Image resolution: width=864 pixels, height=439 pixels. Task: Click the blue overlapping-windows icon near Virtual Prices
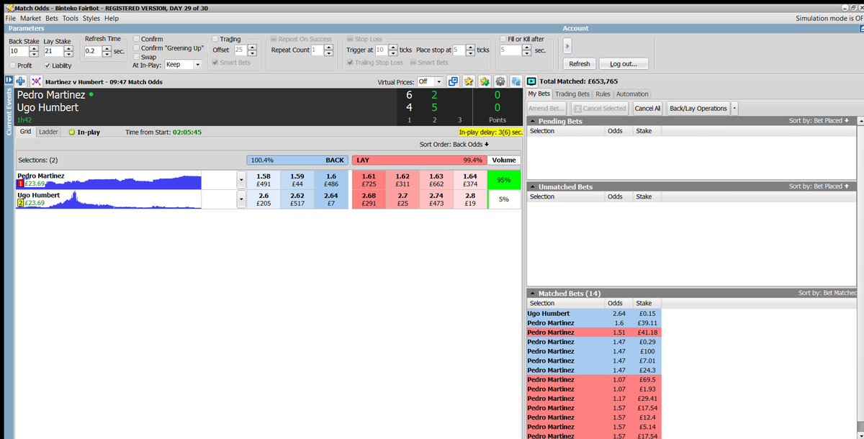[453, 81]
